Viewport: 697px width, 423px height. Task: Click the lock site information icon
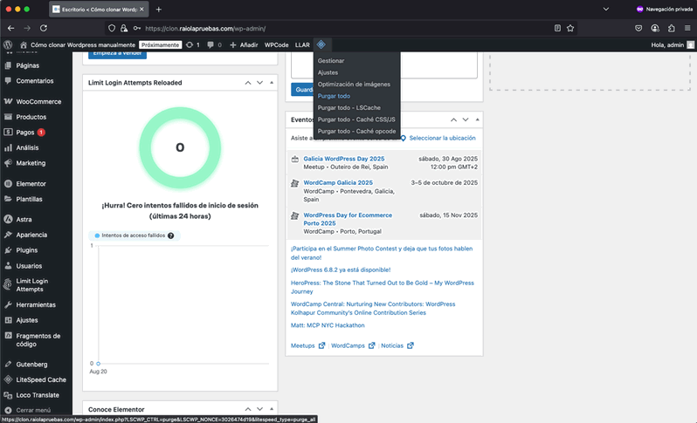[124, 28]
